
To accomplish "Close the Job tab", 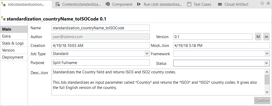I will click(50, 5).
